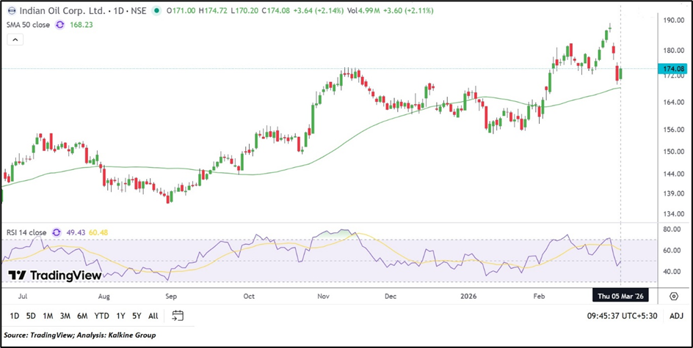The height and width of the screenshot is (348, 693).
Task: Open the Go to date calendar icon
Action: tap(178, 316)
